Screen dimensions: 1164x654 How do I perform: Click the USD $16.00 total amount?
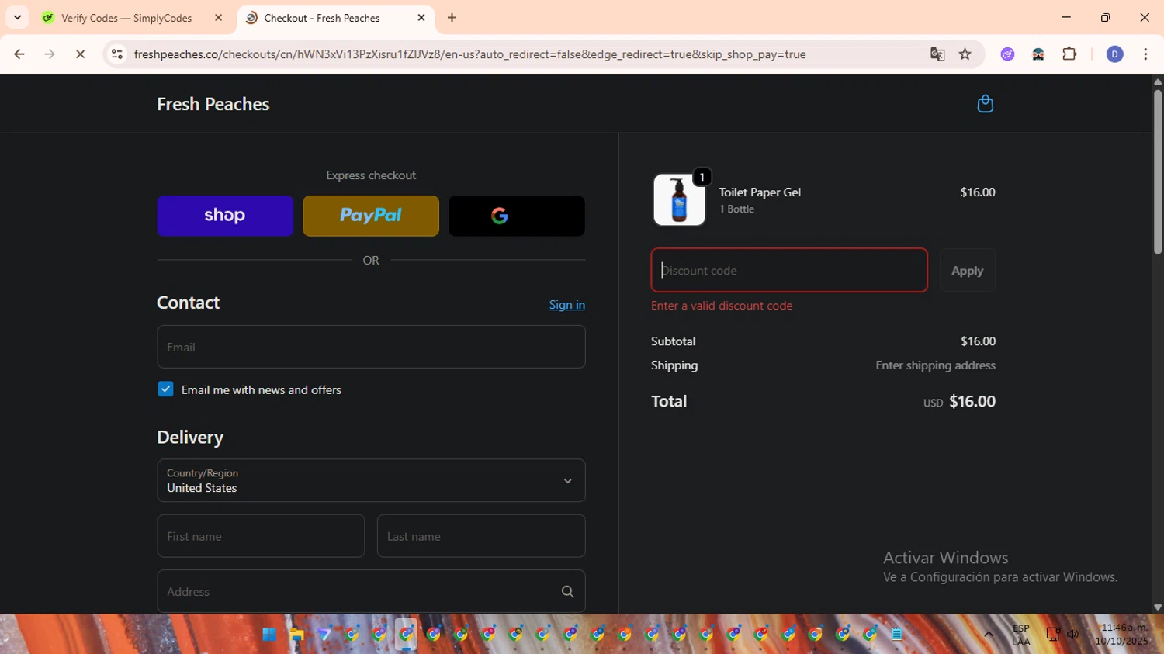click(x=959, y=402)
